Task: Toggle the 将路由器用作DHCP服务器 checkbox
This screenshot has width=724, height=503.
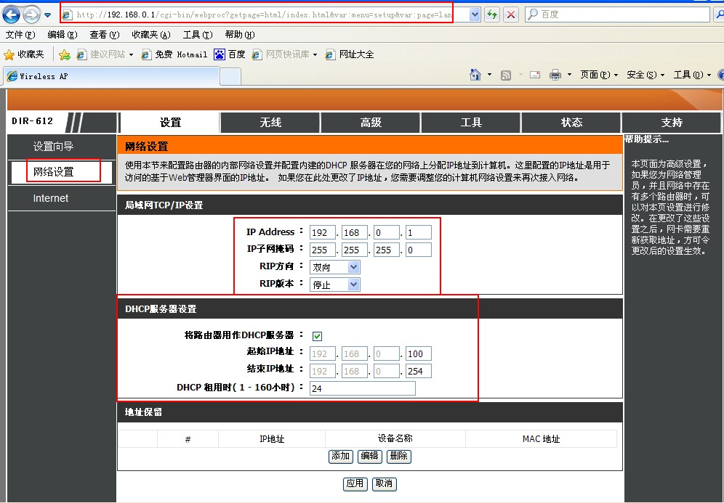Action: [317, 336]
